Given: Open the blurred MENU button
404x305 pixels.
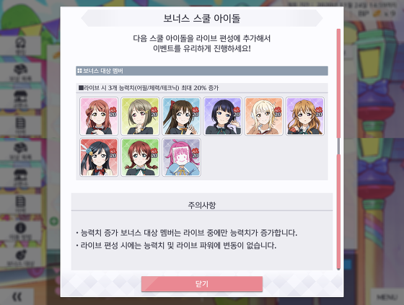Looking at the screenshot, I should [x=387, y=297].
